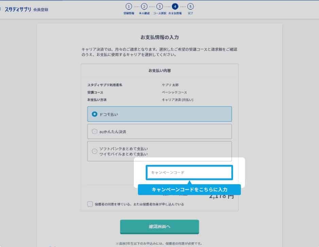The height and width of the screenshot is (247, 319).
Task: Click step 5 完了 circle
Action: point(190,6)
